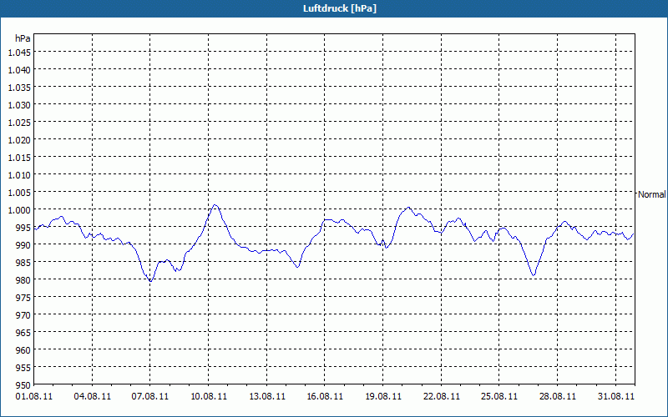Click the Luftdruck [hPa] chart title
This screenshot has height=417, width=668.
[x=340, y=8]
